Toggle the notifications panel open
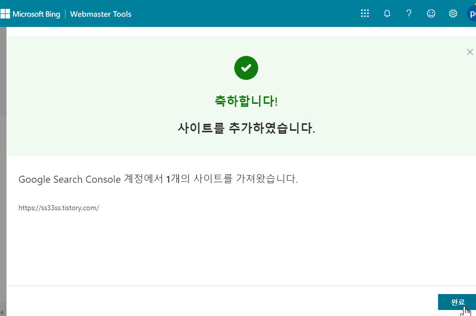The height and width of the screenshot is (316, 476). (x=387, y=13)
